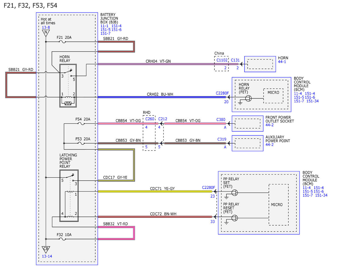Viewport: 344px width, 266px height.
Task: Open connector C1102 link
Action: 222,60
